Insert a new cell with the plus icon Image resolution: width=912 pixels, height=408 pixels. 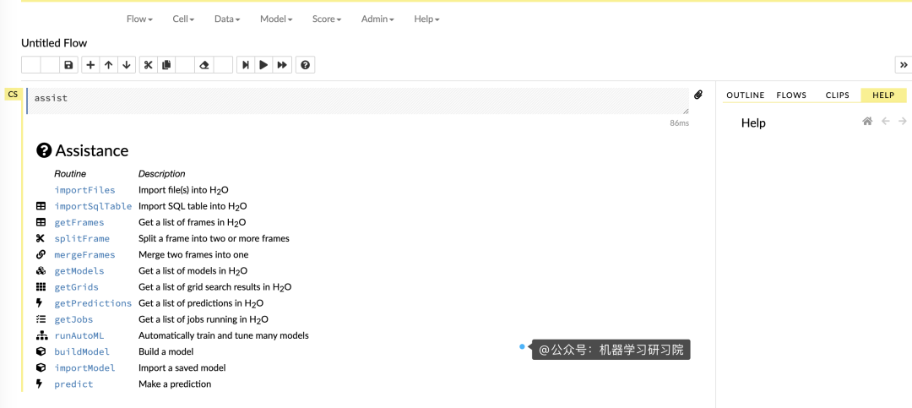click(90, 64)
